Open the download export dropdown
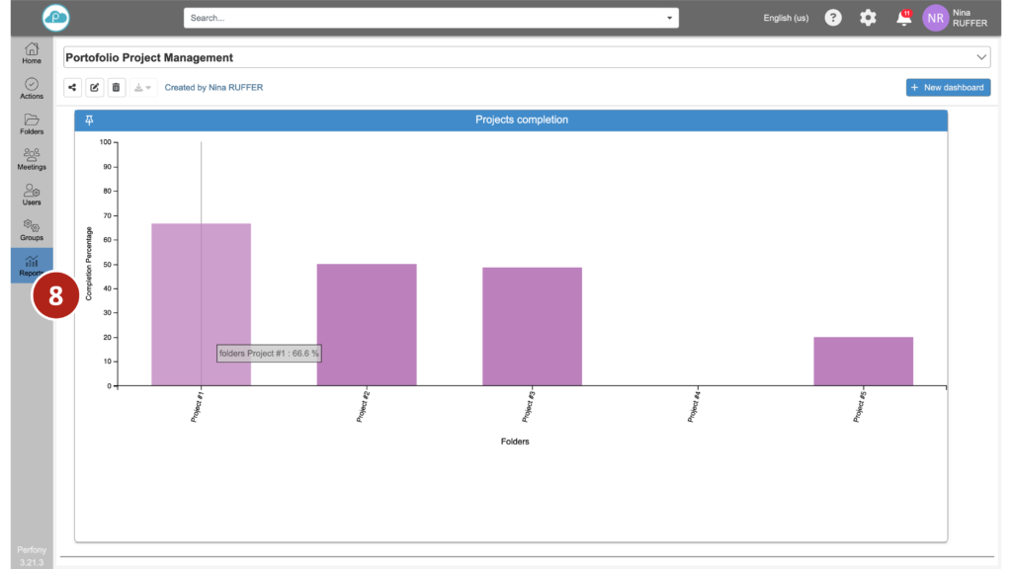This screenshot has width=1012, height=569. point(142,88)
